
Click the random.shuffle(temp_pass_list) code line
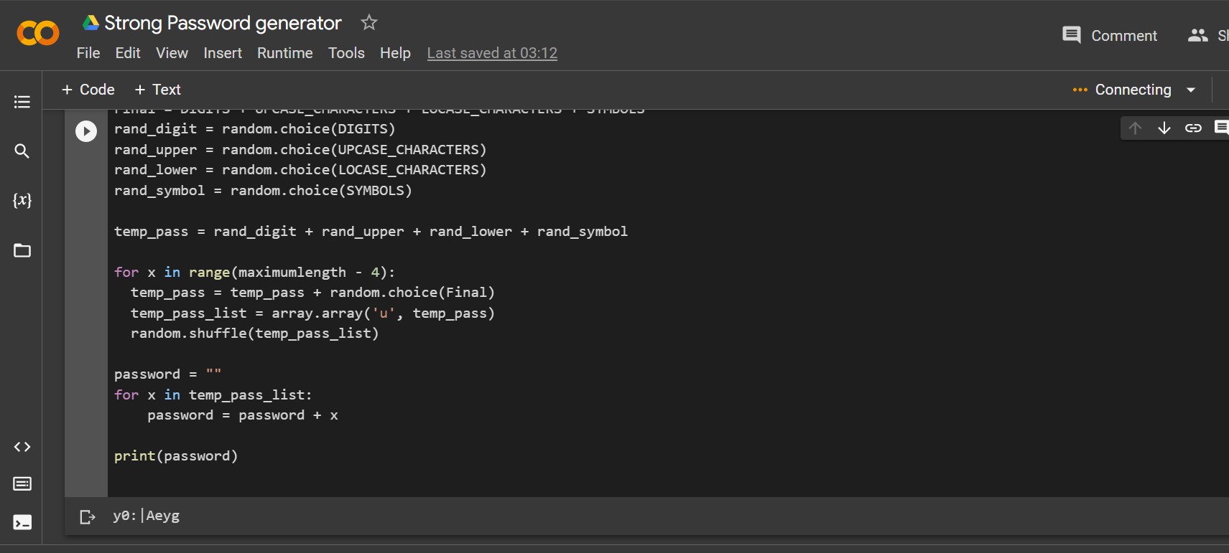click(x=254, y=334)
